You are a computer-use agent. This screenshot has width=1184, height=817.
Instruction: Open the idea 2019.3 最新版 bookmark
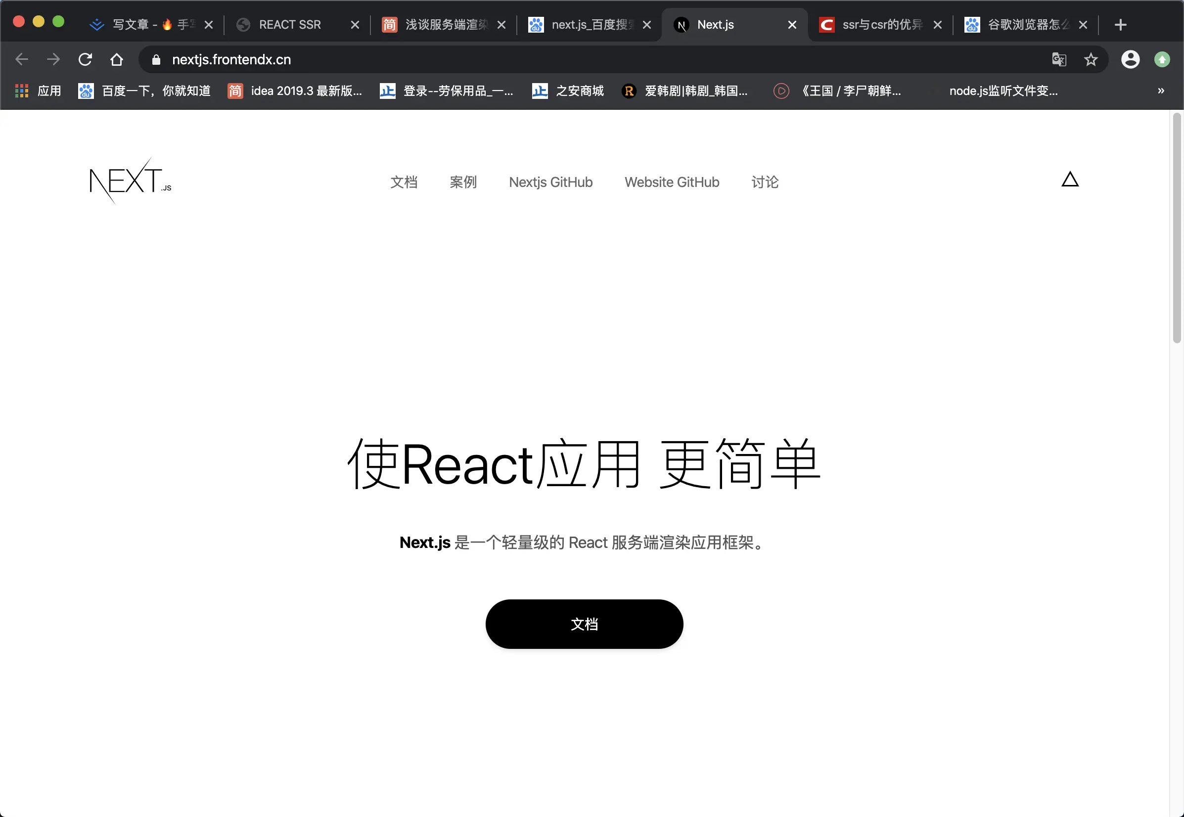pyautogui.click(x=295, y=91)
